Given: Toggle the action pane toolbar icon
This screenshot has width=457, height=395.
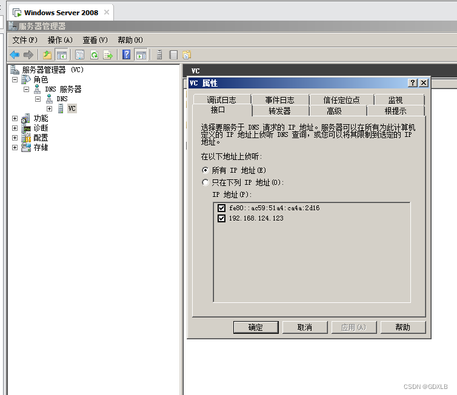Looking at the screenshot, I should pyautogui.click(x=141, y=55).
